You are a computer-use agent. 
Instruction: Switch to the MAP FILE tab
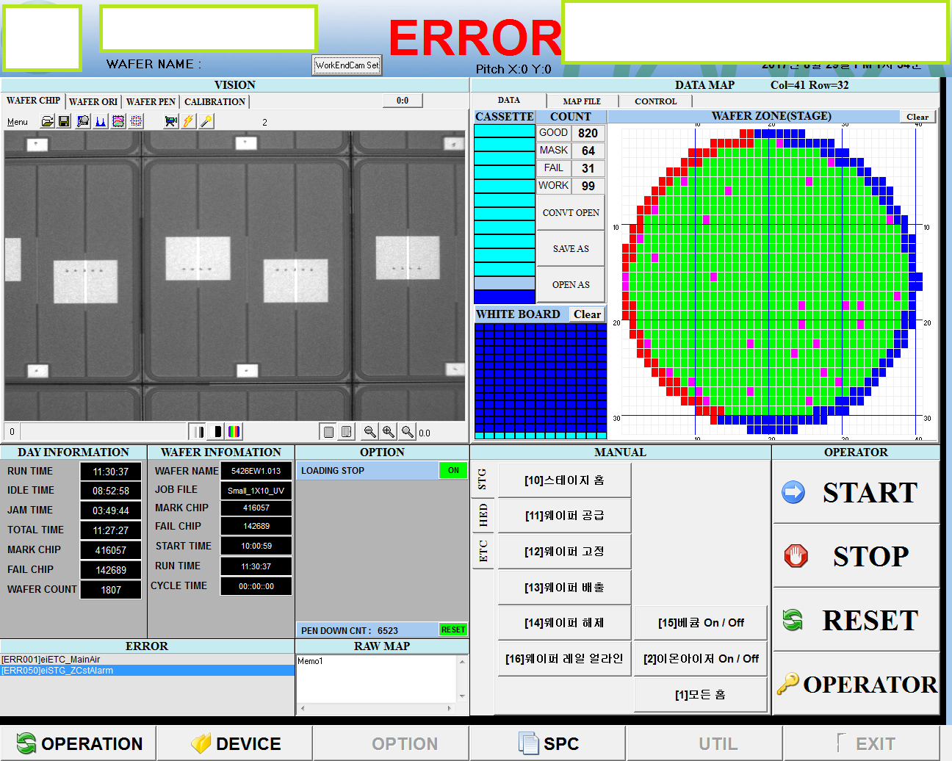[582, 101]
